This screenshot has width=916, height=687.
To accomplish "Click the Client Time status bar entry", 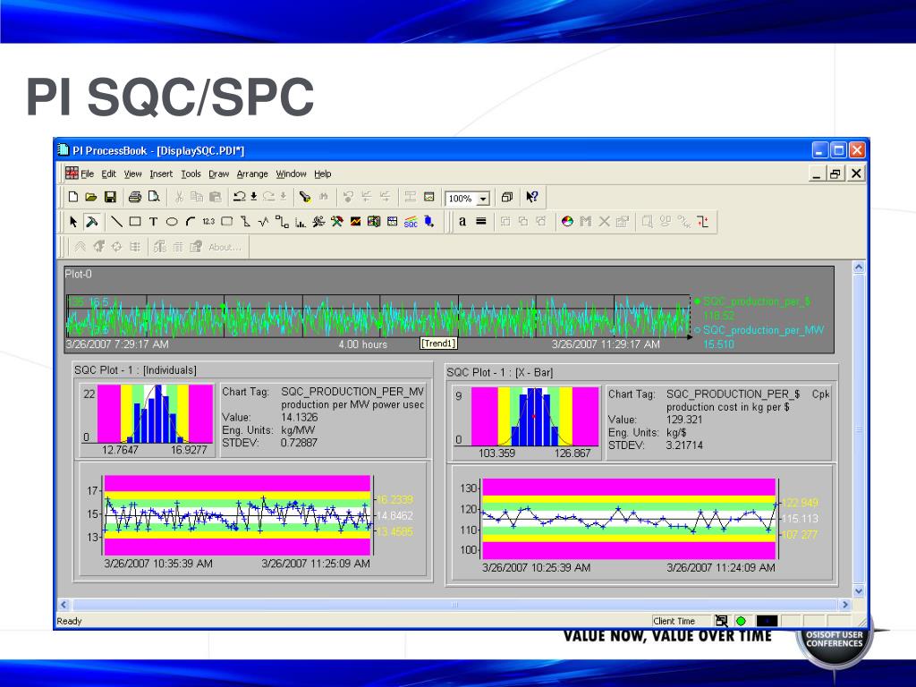I will (x=674, y=621).
